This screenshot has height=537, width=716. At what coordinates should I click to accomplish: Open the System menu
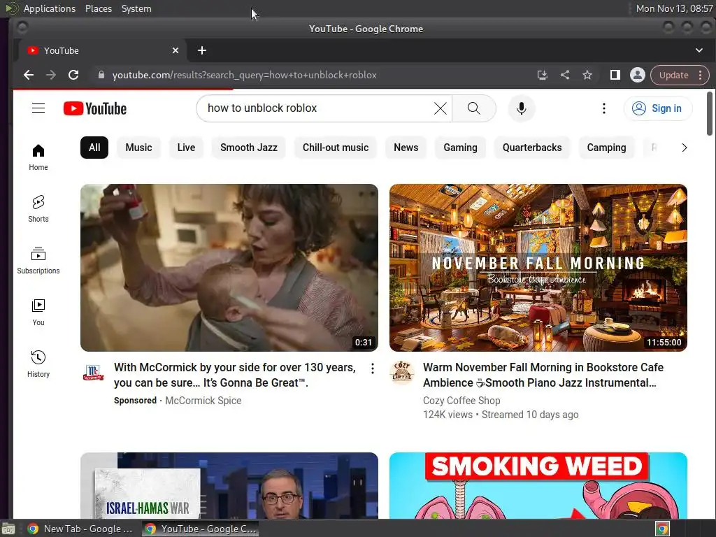[x=136, y=8]
